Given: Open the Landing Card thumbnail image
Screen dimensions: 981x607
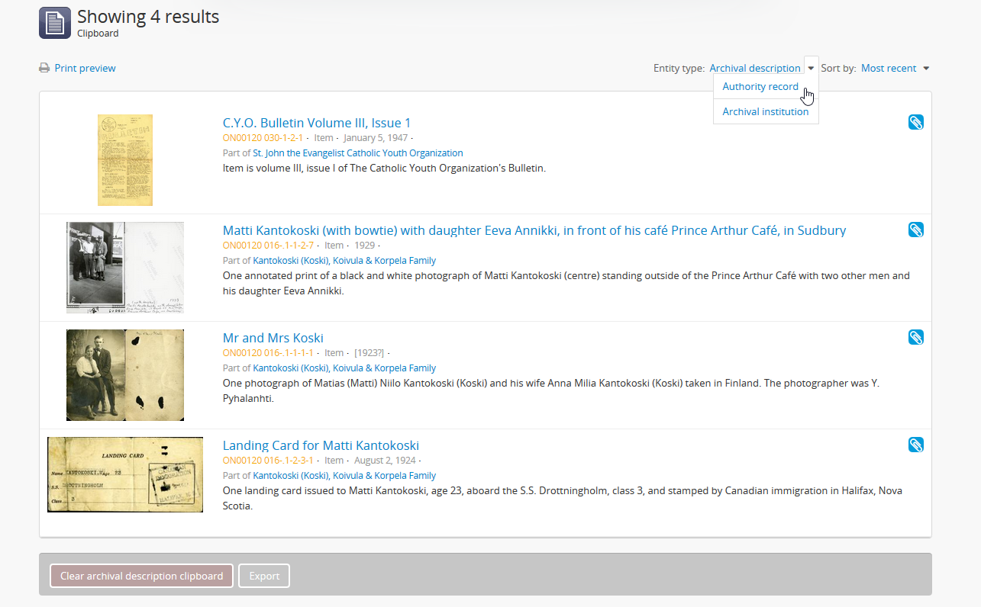Looking at the screenshot, I should click(x=125, y=474).
